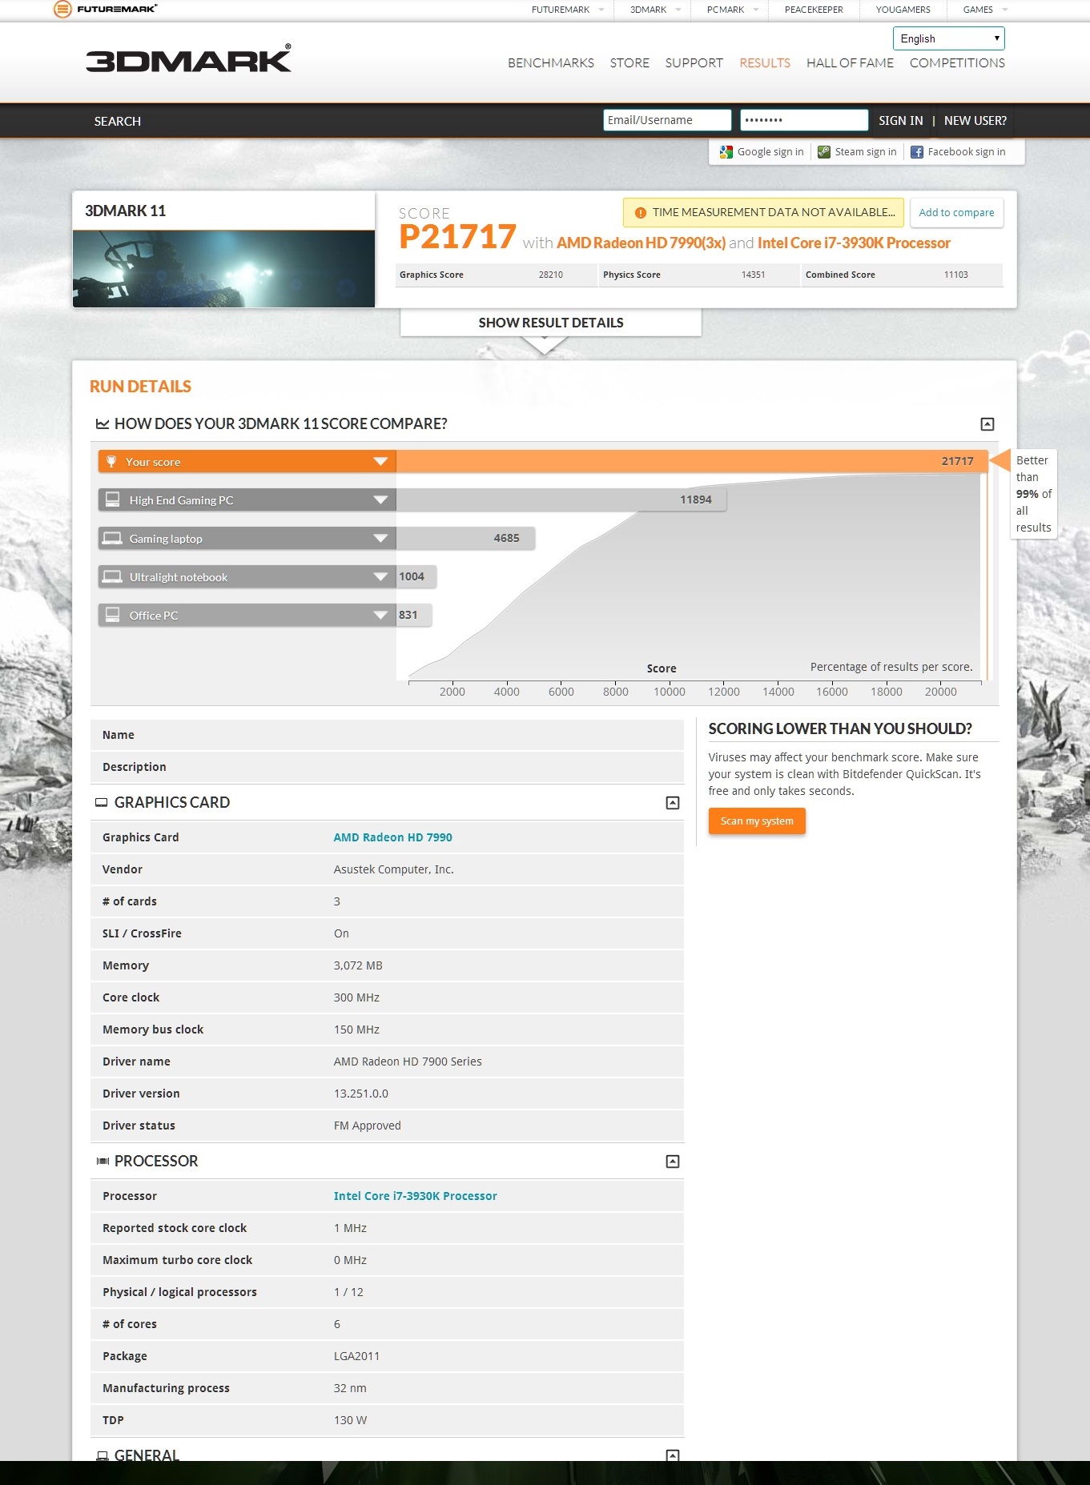Click the 3DMARK logo
The image size is (1090, 1485).
pyautogui.click(x=188, y=59)
